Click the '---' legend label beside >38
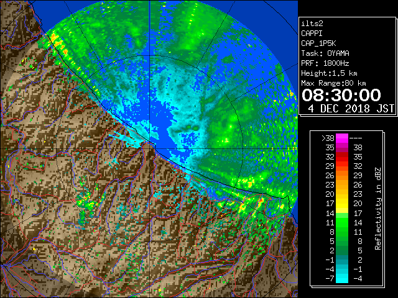Image resolution: width=398 pixels, height=298 pixels. [x=356, y=138]
